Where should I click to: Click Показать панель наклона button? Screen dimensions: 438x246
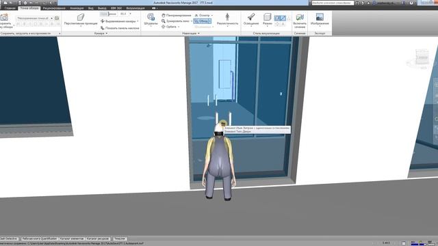coord(120,28)
